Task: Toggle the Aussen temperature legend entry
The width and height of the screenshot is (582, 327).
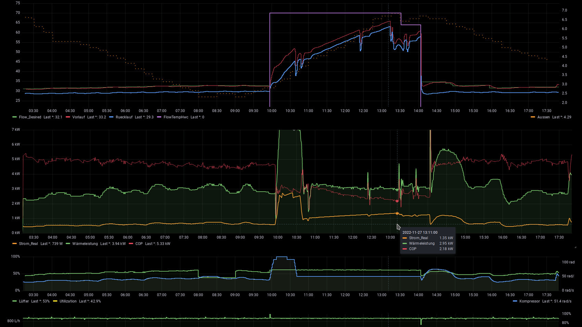Action: click(543, 117)
